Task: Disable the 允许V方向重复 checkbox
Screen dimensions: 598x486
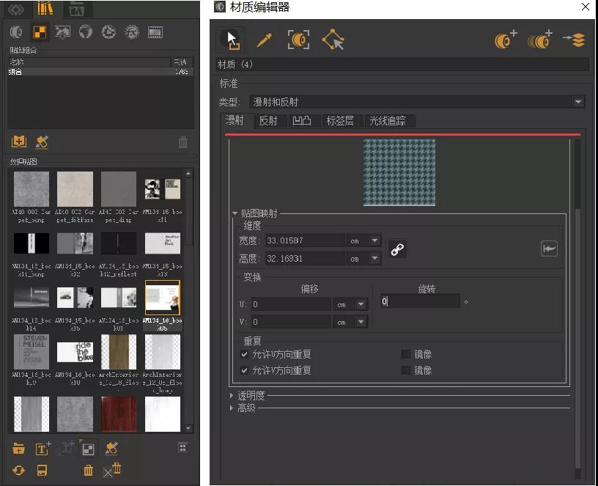Action: pos(246,369)
